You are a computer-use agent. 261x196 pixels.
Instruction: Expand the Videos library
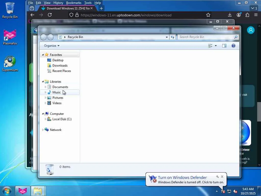pos(45,103)
